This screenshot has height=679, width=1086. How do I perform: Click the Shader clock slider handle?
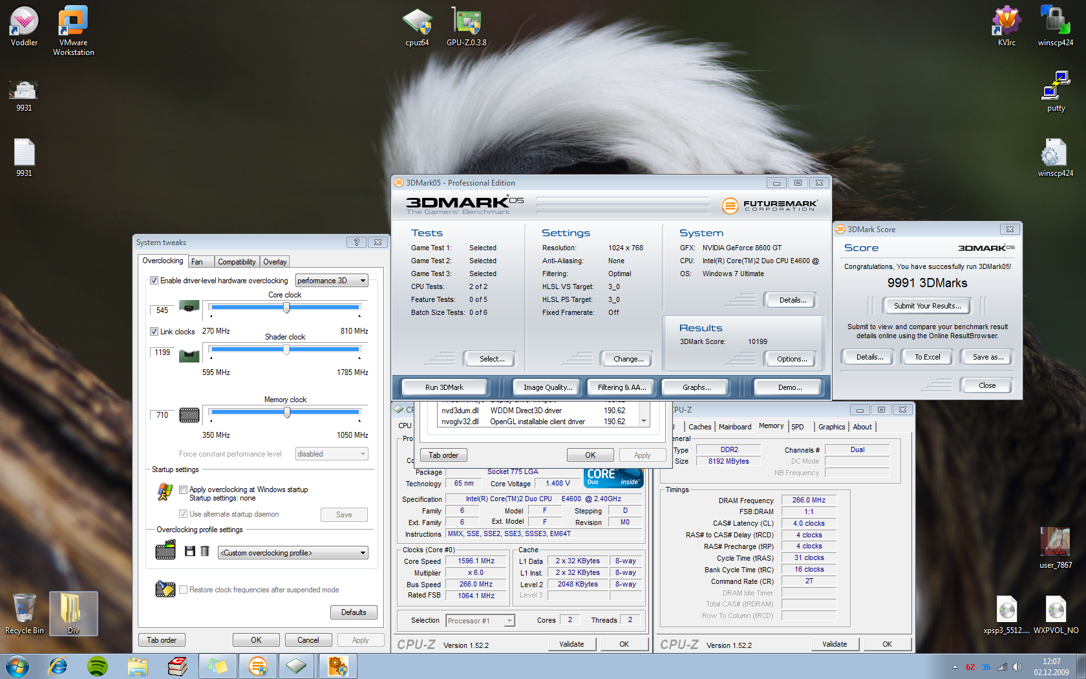pyautogui.click(x=286, y=349)
